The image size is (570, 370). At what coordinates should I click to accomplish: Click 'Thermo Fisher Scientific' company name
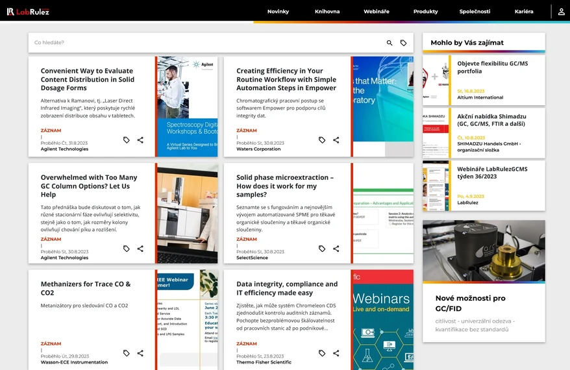[x=264, y=362]
